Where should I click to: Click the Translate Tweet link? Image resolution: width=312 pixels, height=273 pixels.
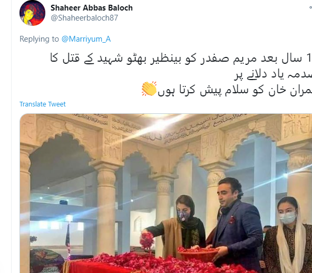42,104
